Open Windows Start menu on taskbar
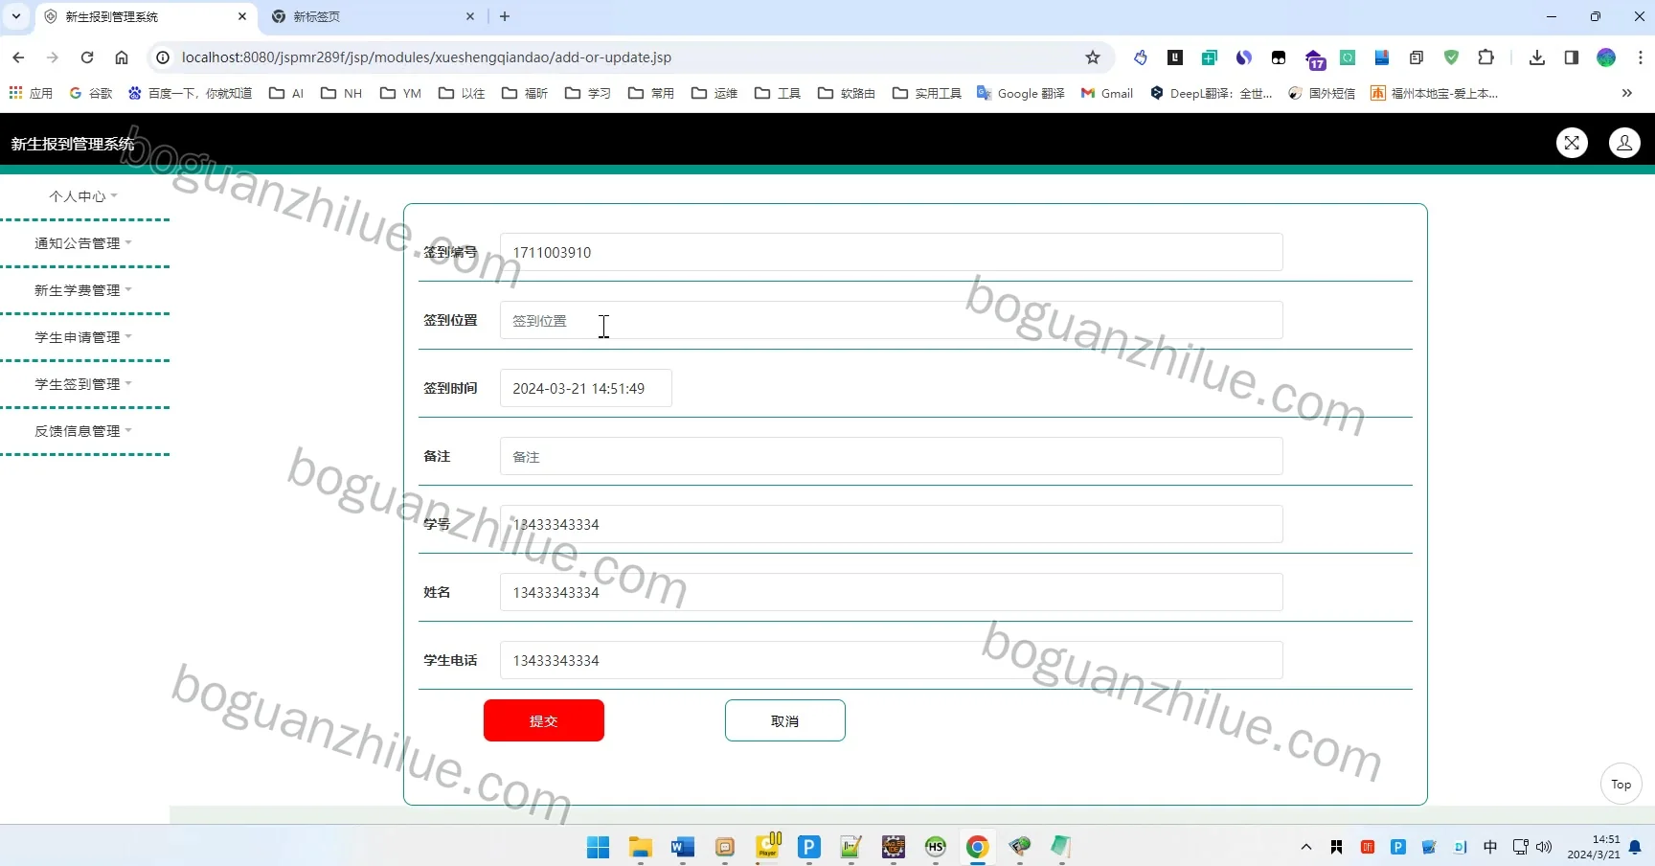Viewport: 1655px width, 866px height. tap(599, 847)
